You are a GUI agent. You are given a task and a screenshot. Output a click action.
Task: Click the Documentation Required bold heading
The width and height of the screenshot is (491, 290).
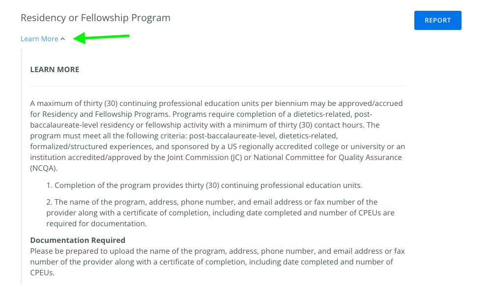point(78,240)
